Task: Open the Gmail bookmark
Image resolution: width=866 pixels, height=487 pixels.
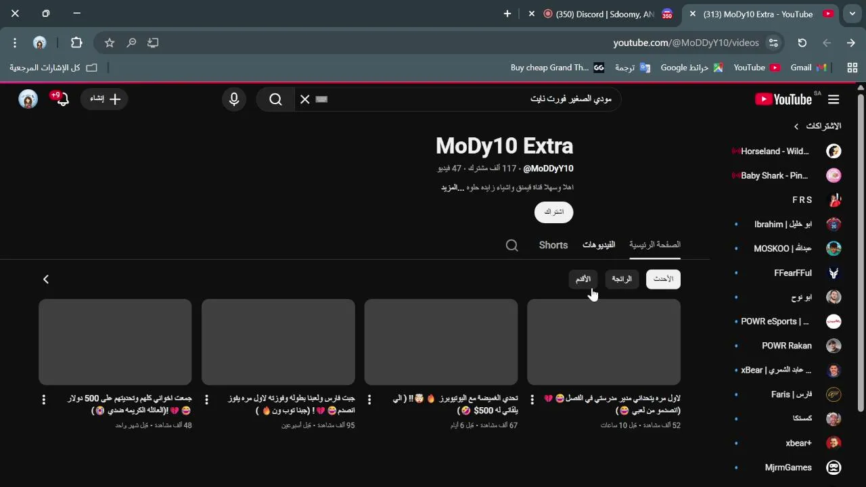Action: pos(808,68)
